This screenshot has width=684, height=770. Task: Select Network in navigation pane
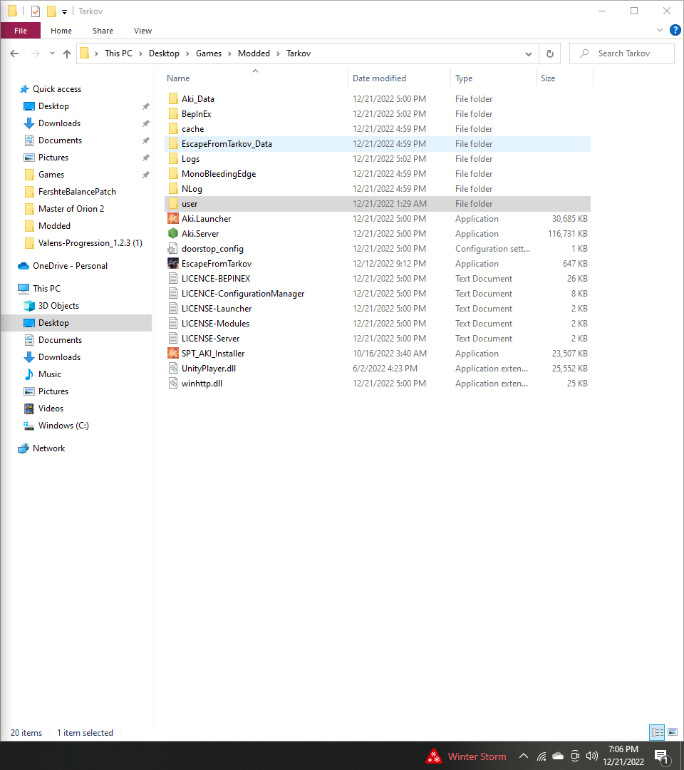(48, 448)
